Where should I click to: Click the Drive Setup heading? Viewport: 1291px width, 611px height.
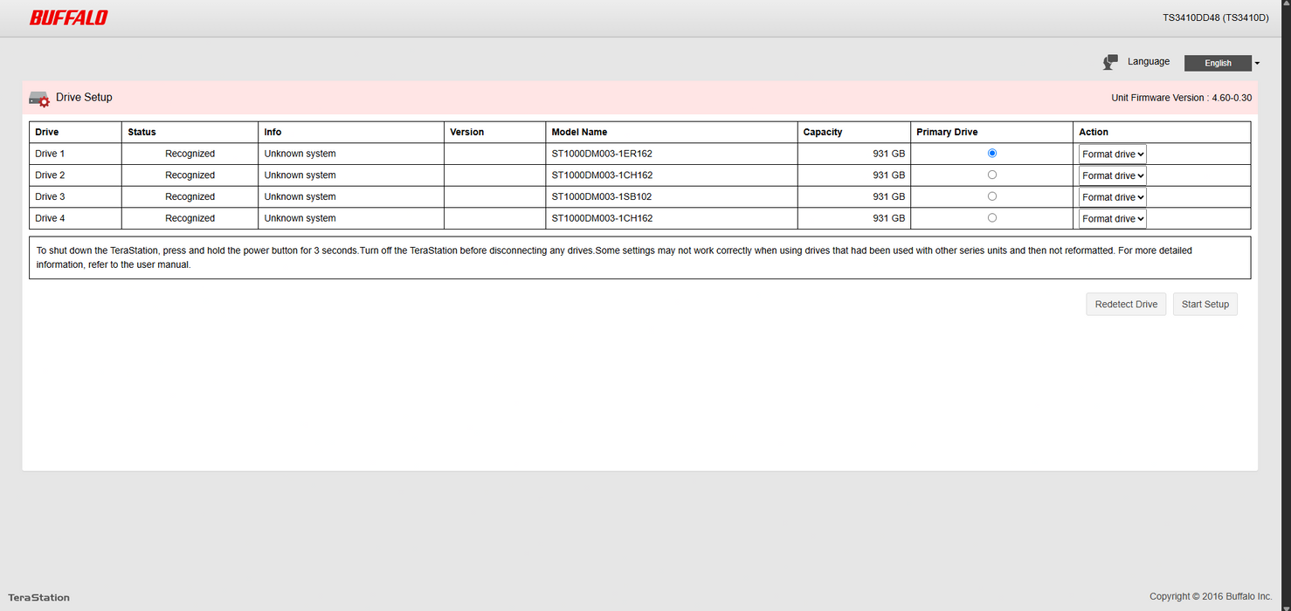84,98
